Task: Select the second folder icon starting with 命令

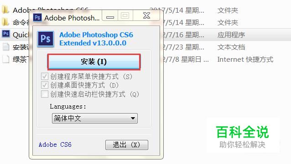Action: tap(5, 22)
